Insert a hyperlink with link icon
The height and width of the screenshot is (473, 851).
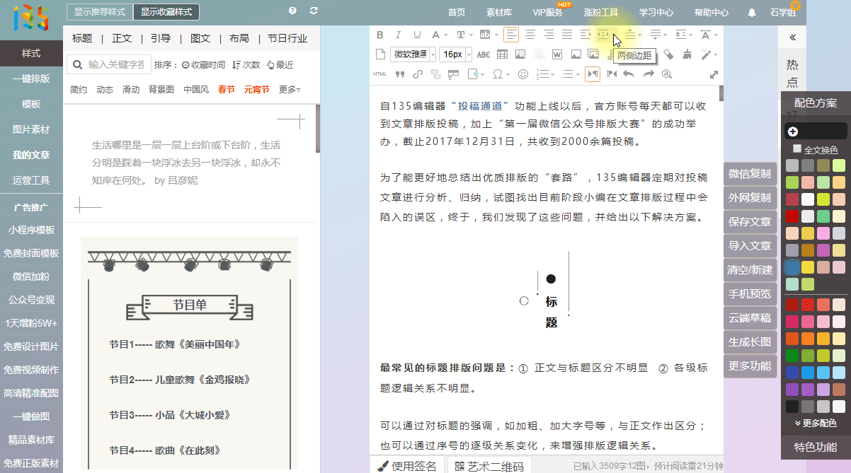418,74
